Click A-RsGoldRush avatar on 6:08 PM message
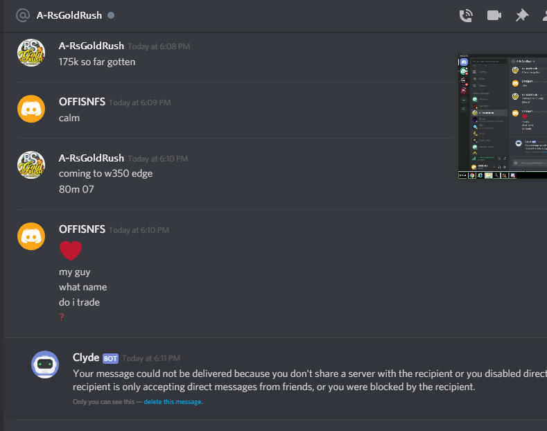Viewport: 547px width, 431px height. pos(31,53)
